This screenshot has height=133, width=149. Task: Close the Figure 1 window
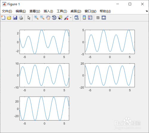(142, 4)
